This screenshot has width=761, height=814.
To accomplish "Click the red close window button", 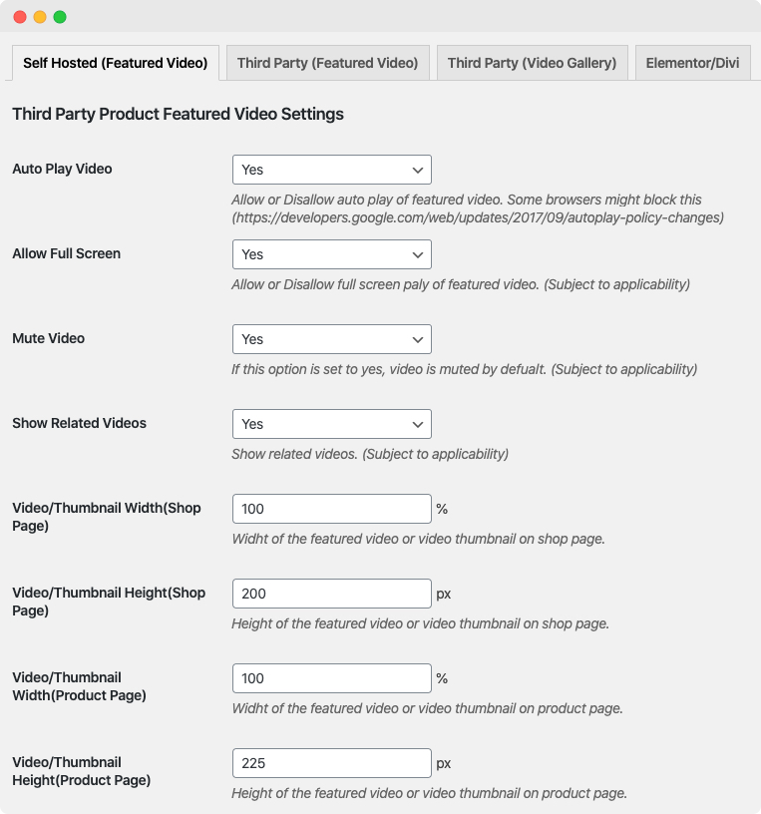I will [x=20, y=17].
